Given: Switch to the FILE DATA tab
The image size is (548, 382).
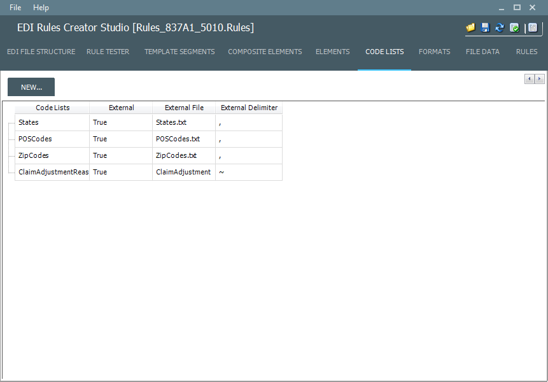Looking at the screenshot, I should pos(482,52).
